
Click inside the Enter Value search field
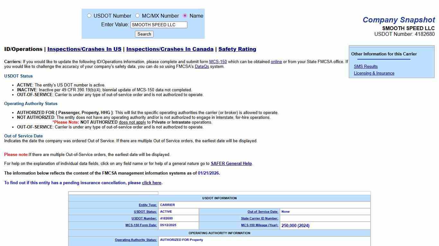pos(159,25)
